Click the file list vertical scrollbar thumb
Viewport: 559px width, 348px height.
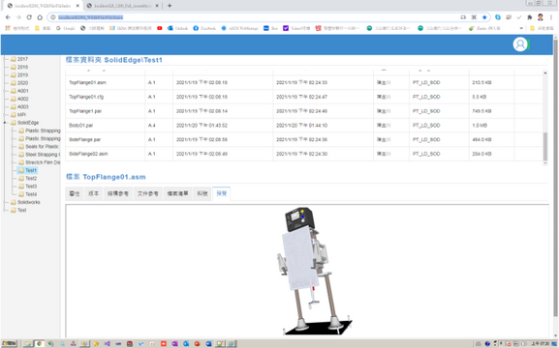[545, 146]
